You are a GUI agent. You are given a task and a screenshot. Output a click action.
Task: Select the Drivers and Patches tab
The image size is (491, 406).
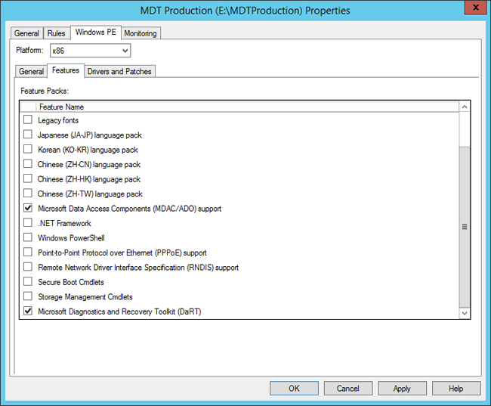click(x=119, y=71)
